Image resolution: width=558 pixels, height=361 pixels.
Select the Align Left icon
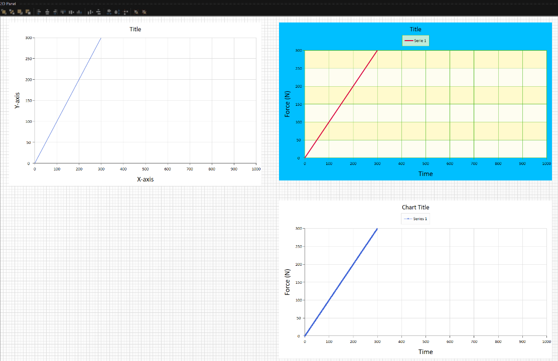[39, 12]
